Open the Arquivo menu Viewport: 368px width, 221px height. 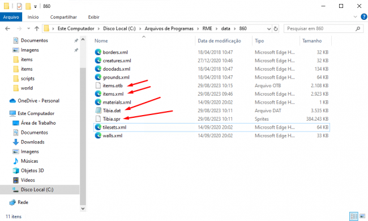pos(11,17)
